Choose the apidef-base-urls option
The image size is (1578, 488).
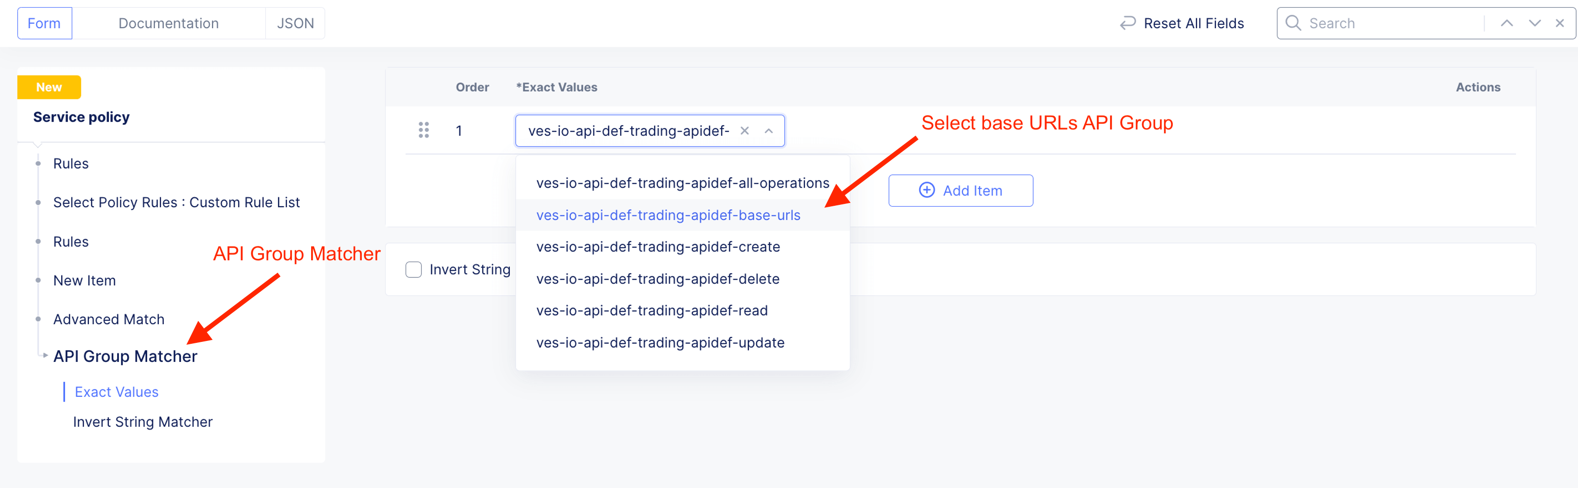[668, 215]
